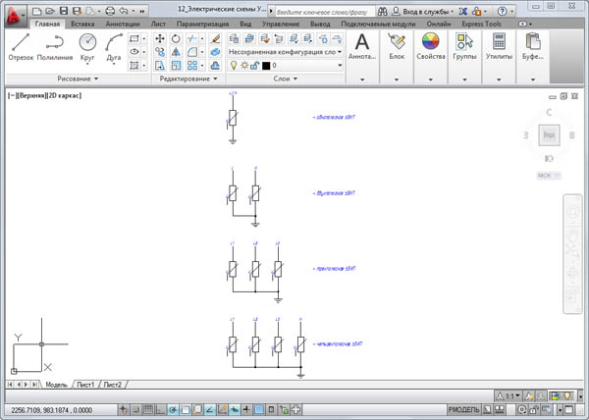Image resolution: width=589 pixels, height=420 pixels.
Task: Select the Полилиния polyline tool
Action: point(55,44)
